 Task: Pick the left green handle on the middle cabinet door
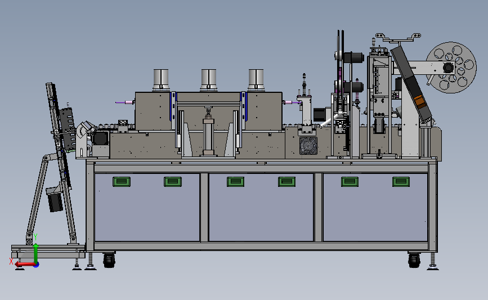236,182
